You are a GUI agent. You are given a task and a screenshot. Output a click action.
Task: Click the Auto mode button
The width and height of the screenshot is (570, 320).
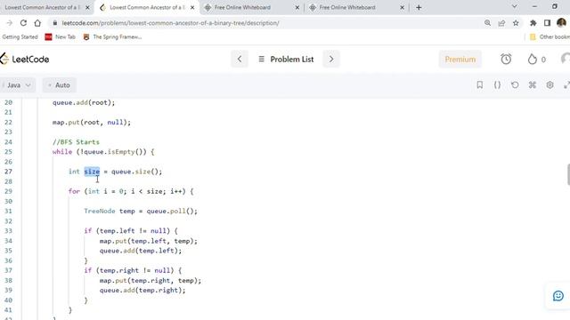click(60, 85)
